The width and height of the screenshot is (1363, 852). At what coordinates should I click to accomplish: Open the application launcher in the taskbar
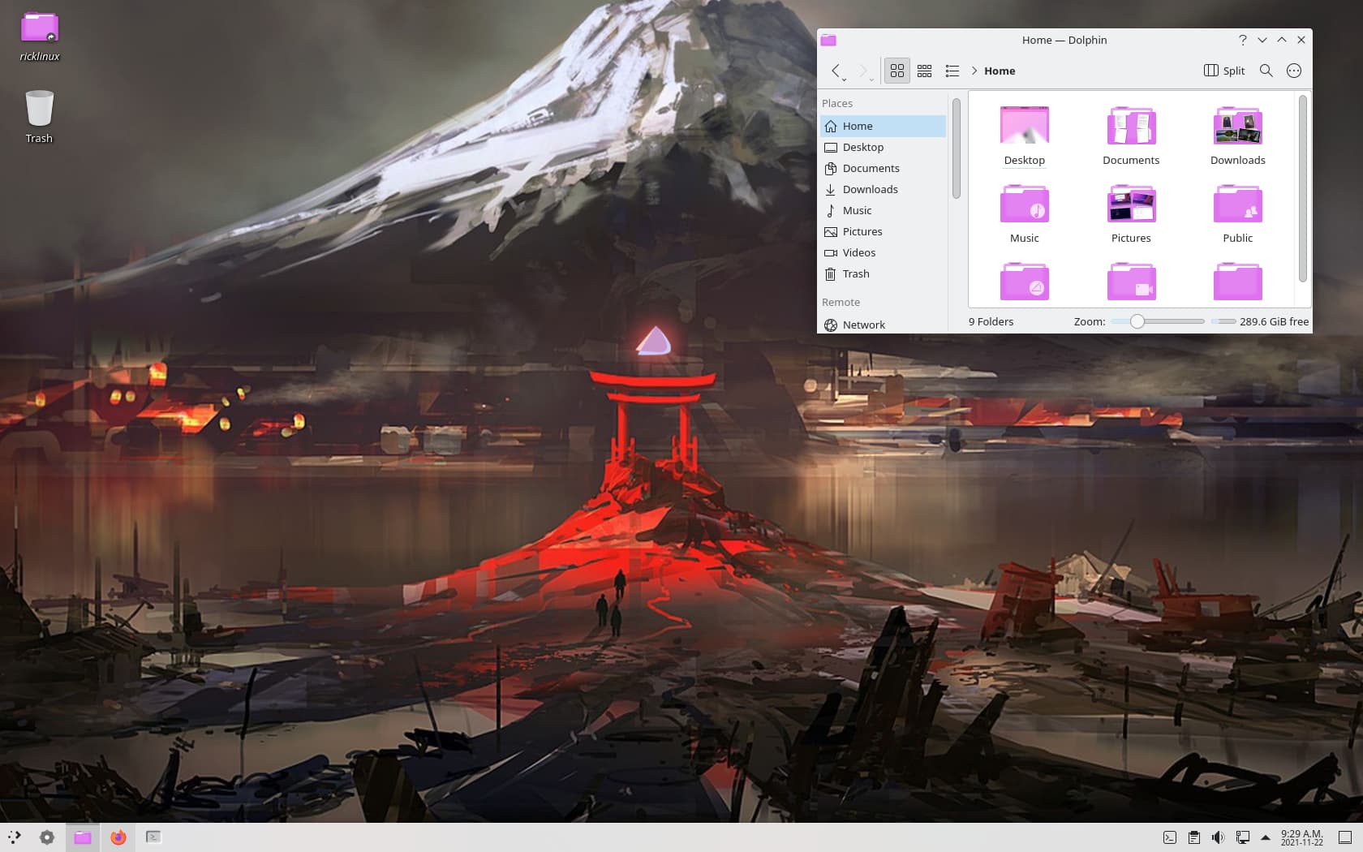pos(15,837)
